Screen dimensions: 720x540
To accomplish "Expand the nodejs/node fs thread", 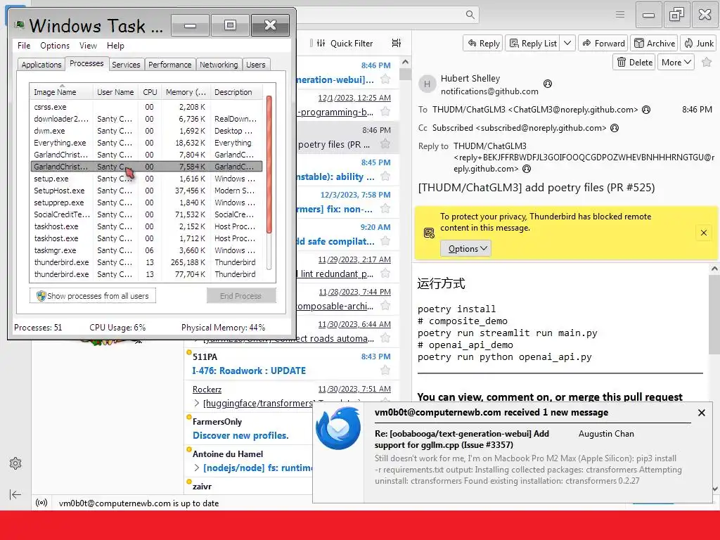I will point(197,468).
